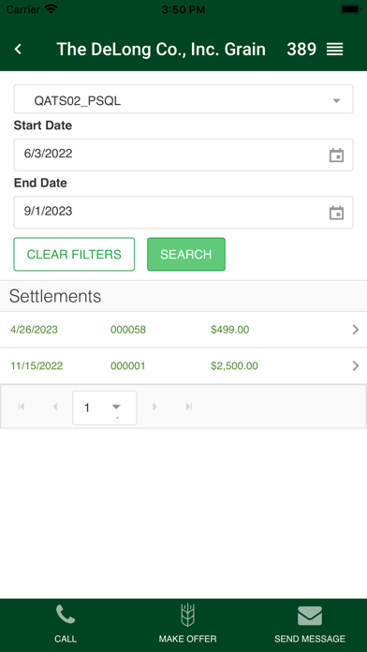Image resolution: width=367 pixels, height=652 pixels.
Task: Tap the Call phone icon
Action: pos(66,615)
